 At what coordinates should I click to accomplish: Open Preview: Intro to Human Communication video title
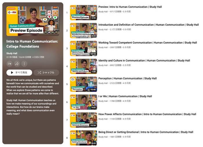[x=130, y=7]
